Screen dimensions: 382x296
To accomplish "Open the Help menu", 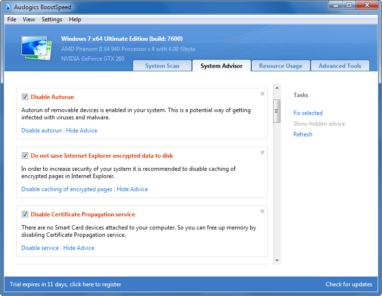I will (x=75, y=19).
